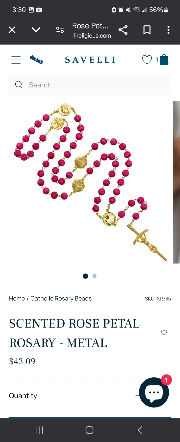Expand the down chevron in browser bar

[36, 30]
